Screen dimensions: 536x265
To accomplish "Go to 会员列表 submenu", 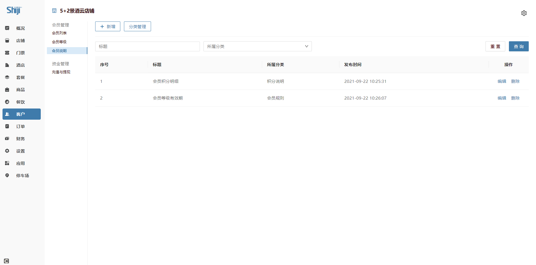I will coord(59,33).
